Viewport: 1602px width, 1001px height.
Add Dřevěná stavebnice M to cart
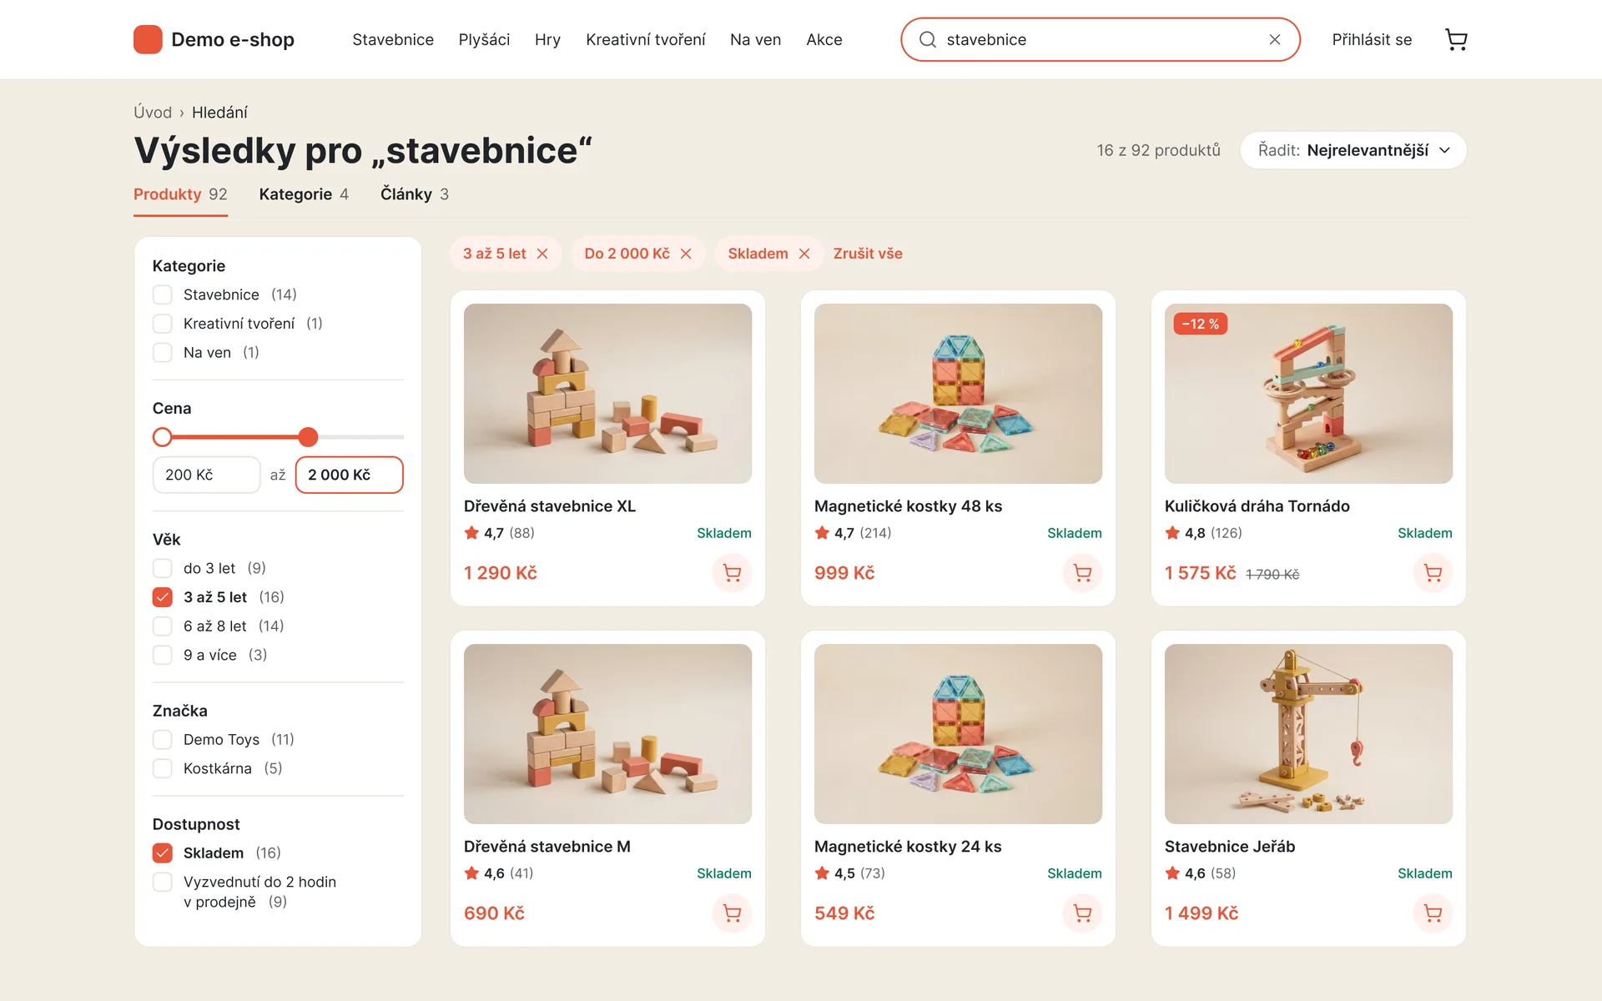pyautogui.click(x=732, y=913)
